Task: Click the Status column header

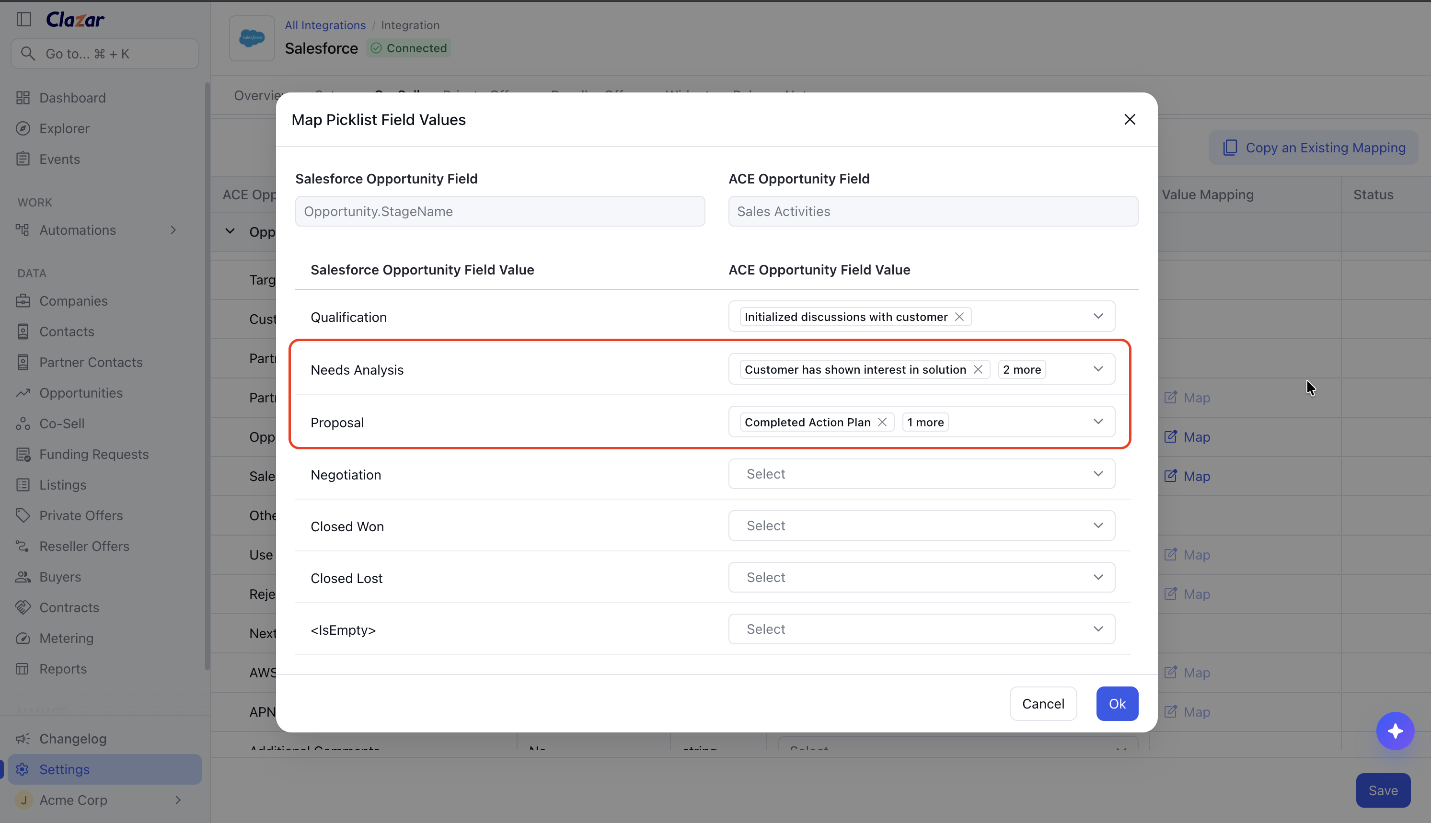Action: 1373,194
